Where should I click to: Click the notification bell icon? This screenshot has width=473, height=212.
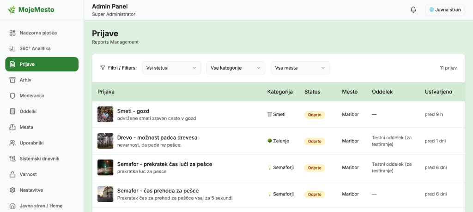click(x=413, y=10)
